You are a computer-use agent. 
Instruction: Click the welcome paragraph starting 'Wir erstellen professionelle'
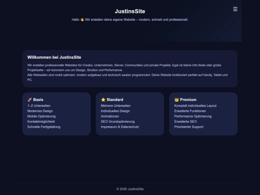click(x=124, y=68)
